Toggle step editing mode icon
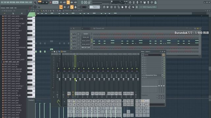The image size is (211, 118). pos(68,7)
